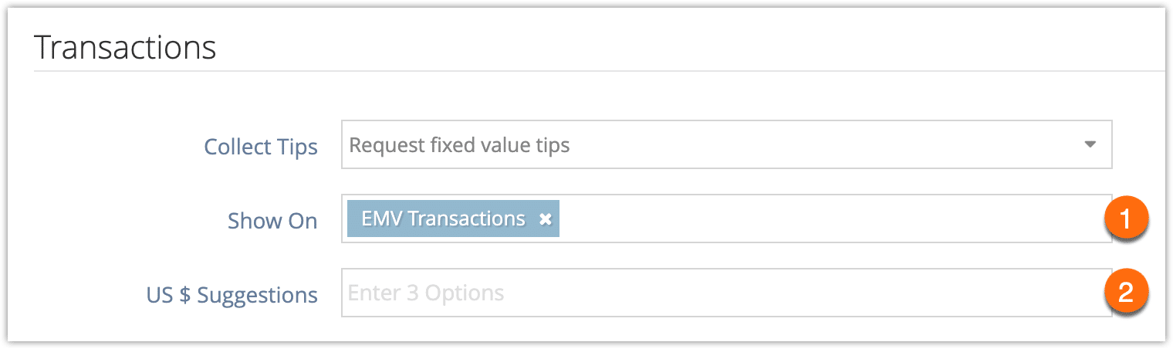Click the Transactions section heading
The width and height of the screenshot is (1173, 349).
tap(125, 48)
